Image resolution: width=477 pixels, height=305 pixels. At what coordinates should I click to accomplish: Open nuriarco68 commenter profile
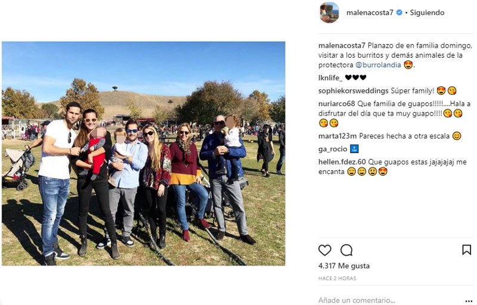click(x=336, y=104)
